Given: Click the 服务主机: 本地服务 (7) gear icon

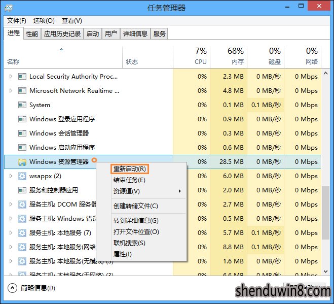Looking at the screenshot, I should pyautogui.click(x=22, y=233).
